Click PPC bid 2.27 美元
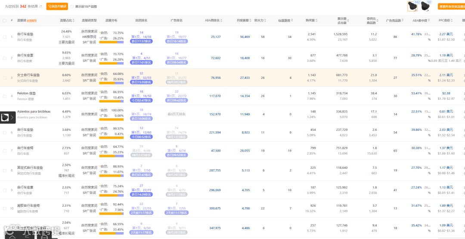Viewport: 465px width, 239px height. [446, 34]
